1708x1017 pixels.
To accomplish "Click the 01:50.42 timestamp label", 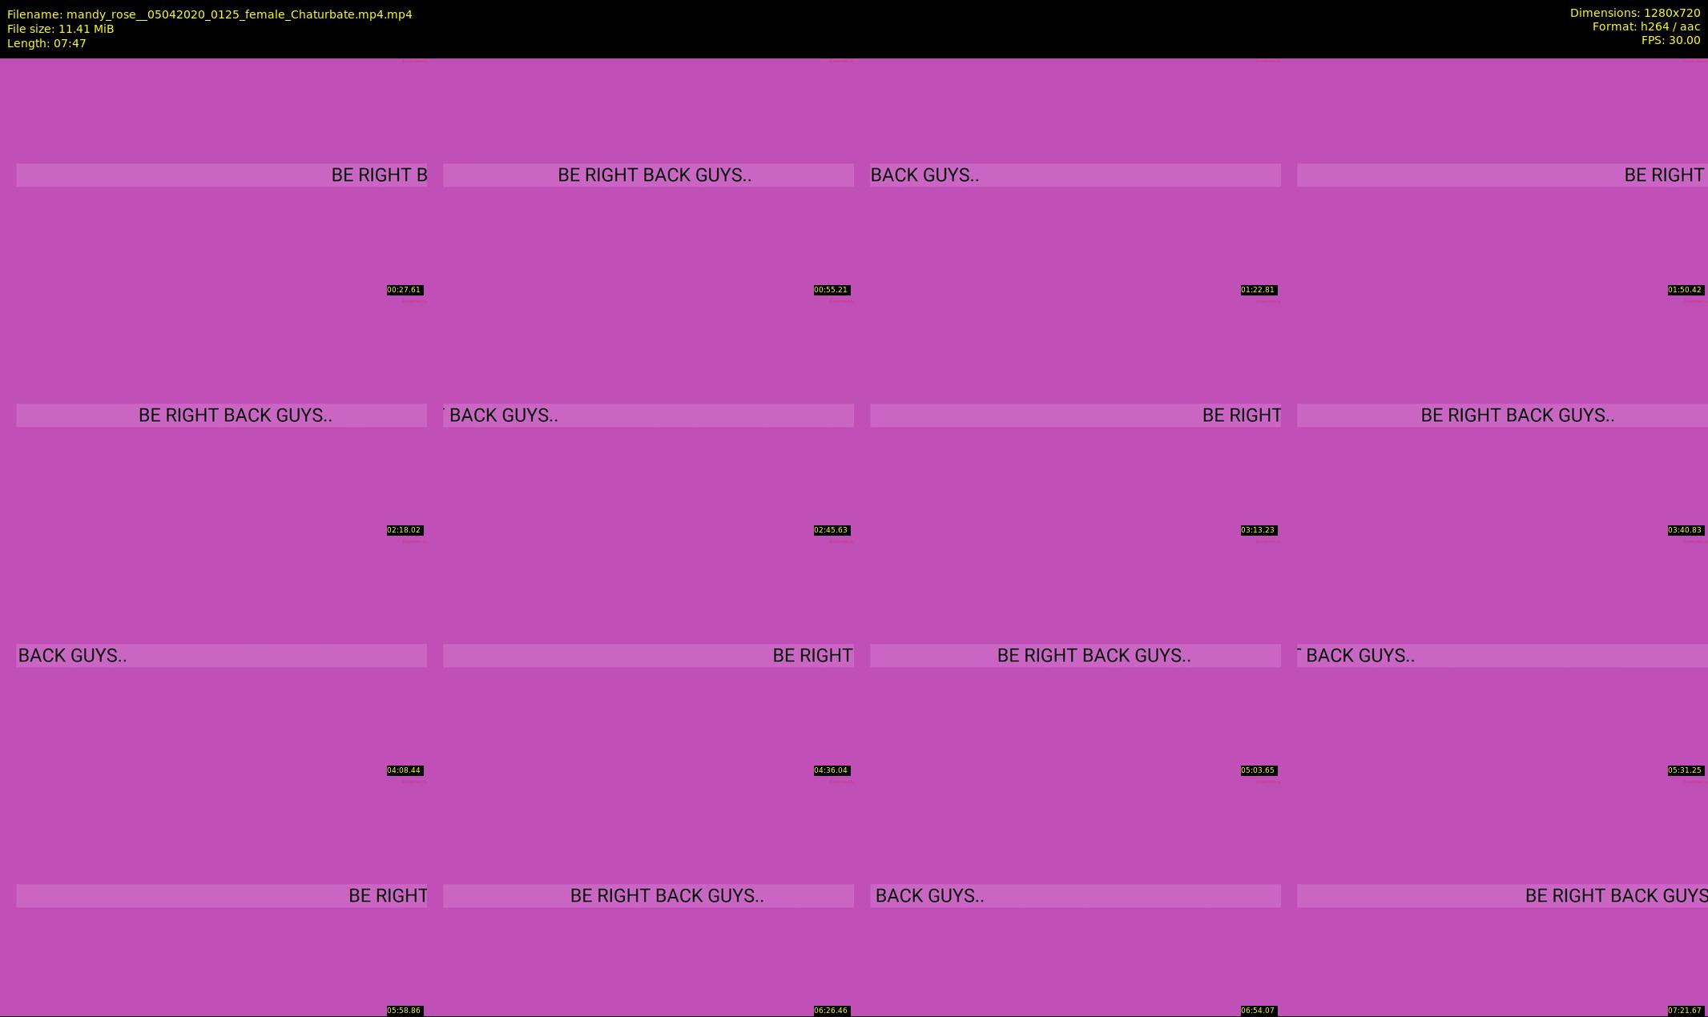I will coord(1685,290).
